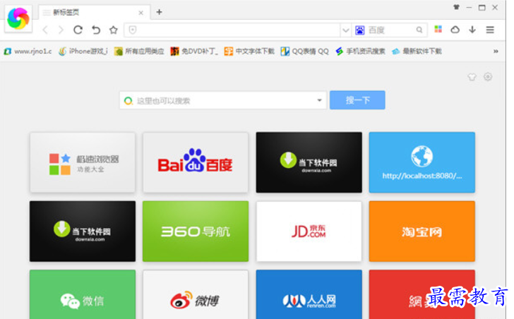Image resolution: width=514 pixels, height=319 pixels.
Task: Open the 手机资讯搜索 bookmark
Action: tap(360, 51)
